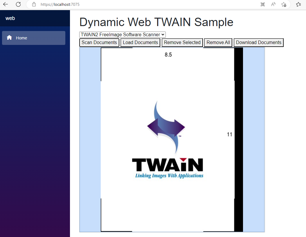Click the black strip on scanned page
The image size is (306, 237).
238,140
